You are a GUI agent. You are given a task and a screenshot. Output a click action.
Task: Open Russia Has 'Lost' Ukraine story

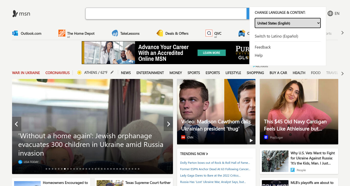coord(213,182)
